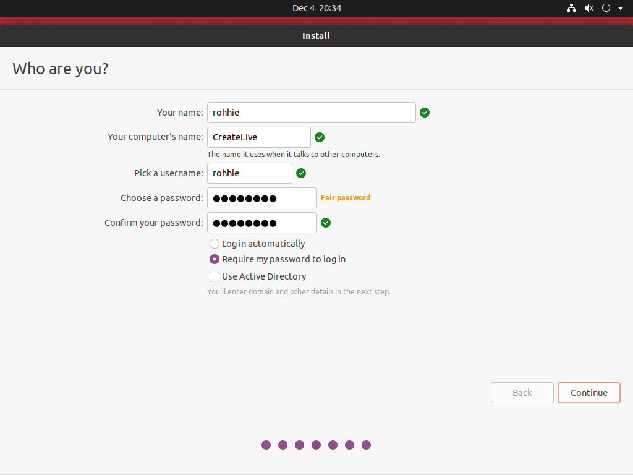Viewport: 633px width, 475px height.
Task: Focus the Choose a password field
Action: coord(262,198)
